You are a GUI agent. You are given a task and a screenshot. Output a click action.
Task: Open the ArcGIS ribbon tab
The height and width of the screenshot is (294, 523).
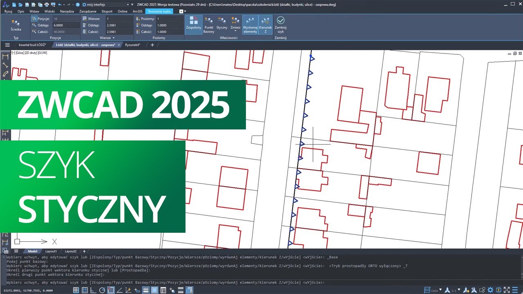pos(137,11)
